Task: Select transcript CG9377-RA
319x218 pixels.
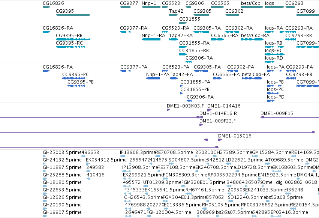Action: 134,28
